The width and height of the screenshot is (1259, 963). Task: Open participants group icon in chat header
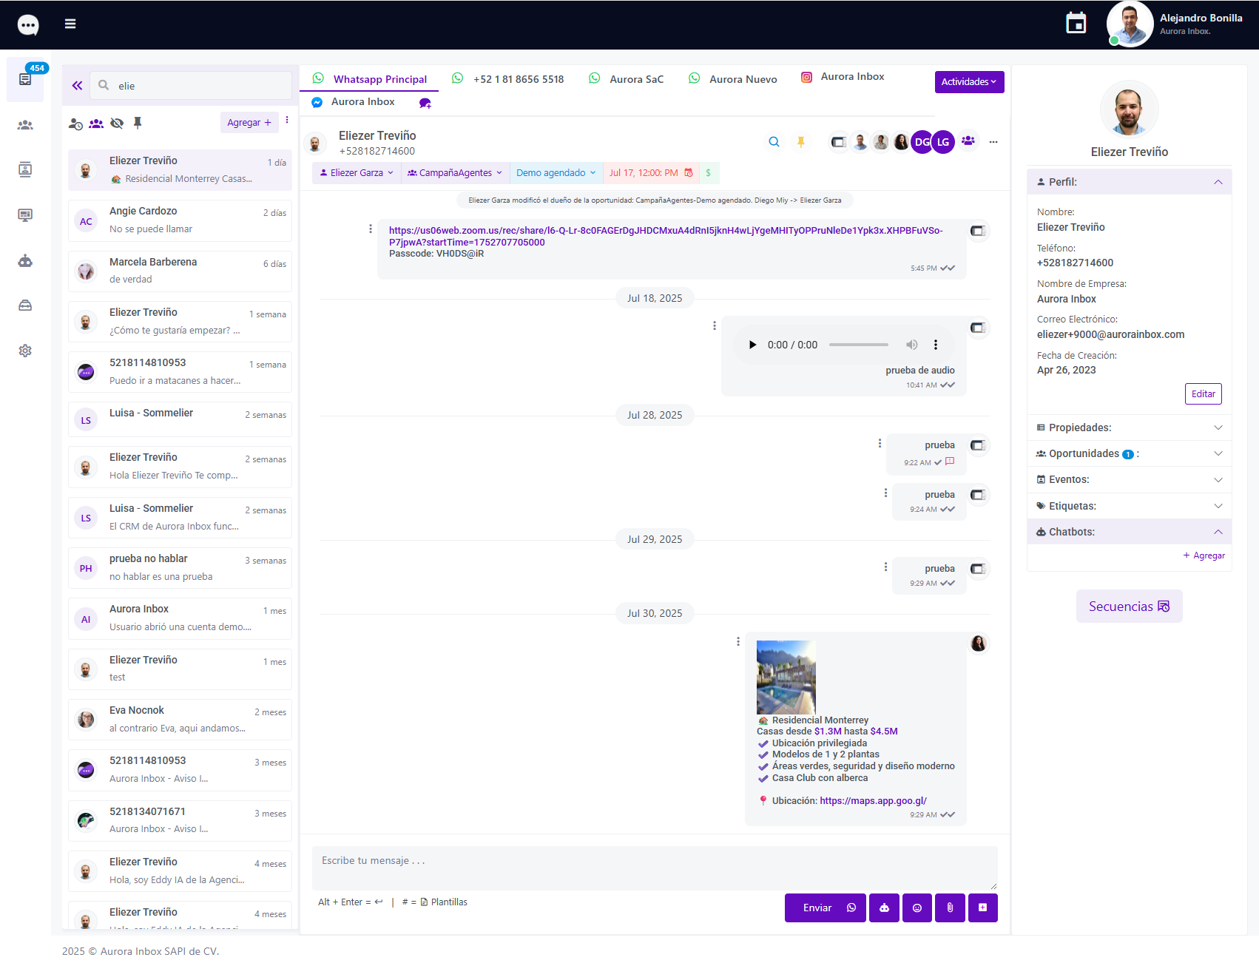coord(968,141)
